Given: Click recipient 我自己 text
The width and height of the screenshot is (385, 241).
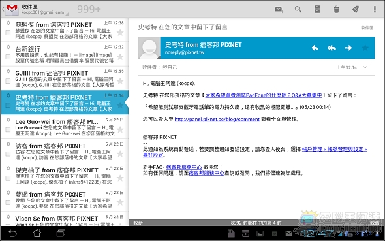Looking at the screenshot, I should pyautogui.click(x=170, y=67).
